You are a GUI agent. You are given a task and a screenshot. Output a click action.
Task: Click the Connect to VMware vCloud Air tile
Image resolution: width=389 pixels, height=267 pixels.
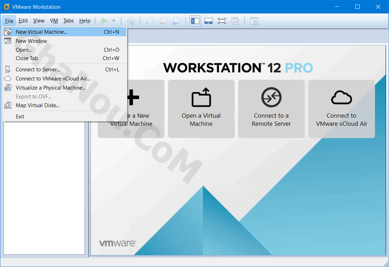click(342, 109)
